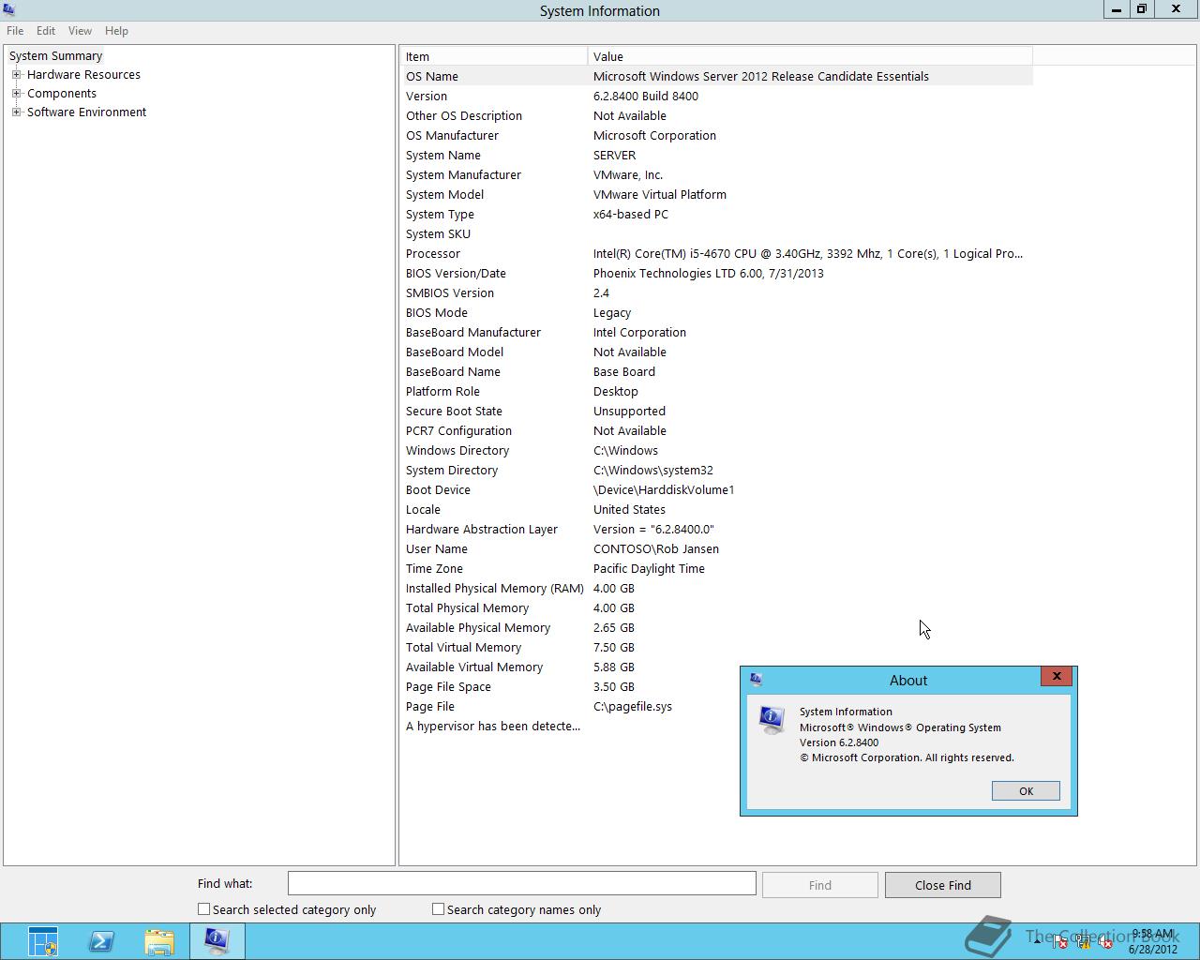Click the System Information title bar icon

point(9,10)
